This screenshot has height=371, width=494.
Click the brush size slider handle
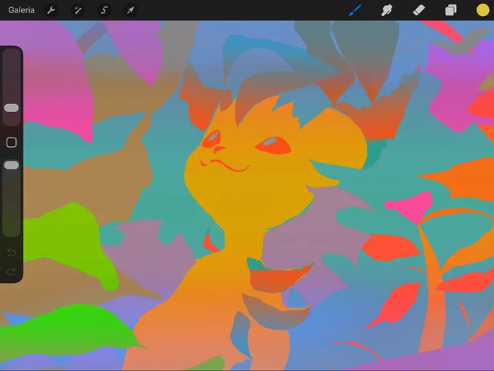[x=12, y=108]
